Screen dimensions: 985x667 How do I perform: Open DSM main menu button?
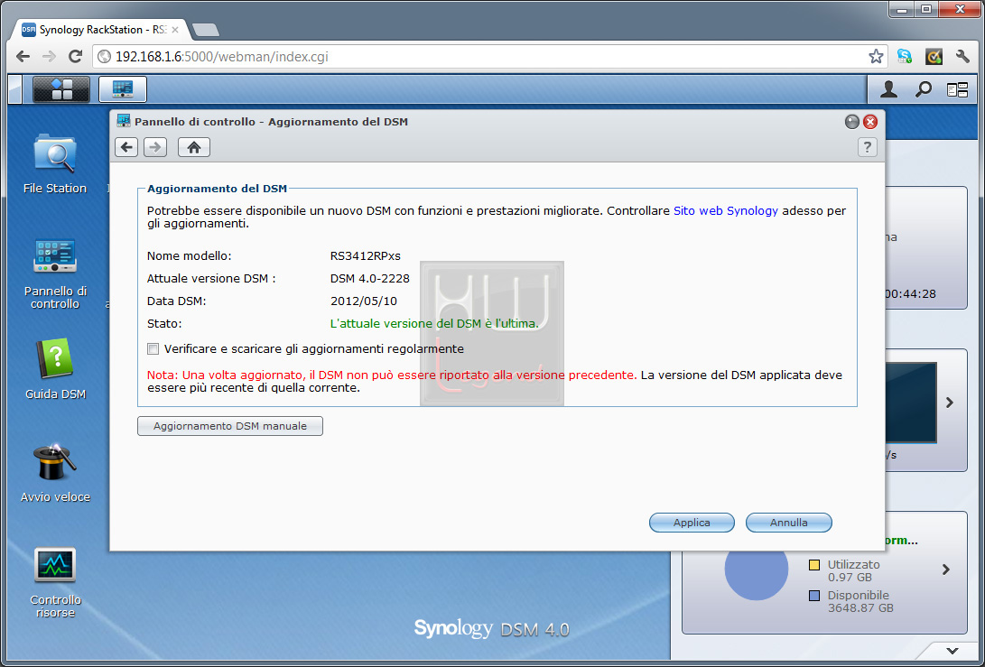coord(60,89)
